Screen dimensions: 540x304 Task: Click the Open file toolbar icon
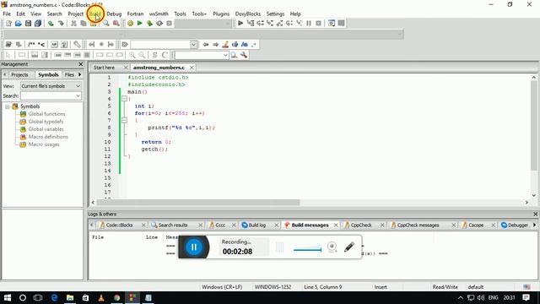[x=19, y=23]
